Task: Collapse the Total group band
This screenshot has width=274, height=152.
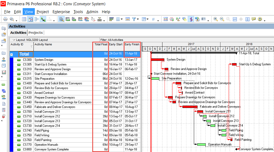Action: [12, 54]
